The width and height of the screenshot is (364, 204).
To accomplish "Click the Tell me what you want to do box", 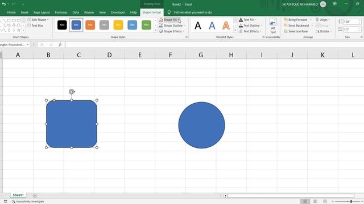I will tap(193, 12).
